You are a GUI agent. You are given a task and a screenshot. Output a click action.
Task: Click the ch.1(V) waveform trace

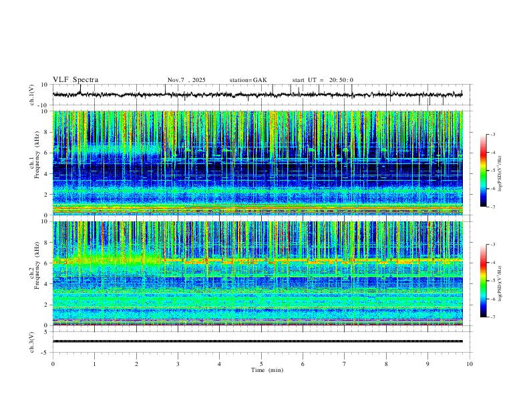click(257, 95)
